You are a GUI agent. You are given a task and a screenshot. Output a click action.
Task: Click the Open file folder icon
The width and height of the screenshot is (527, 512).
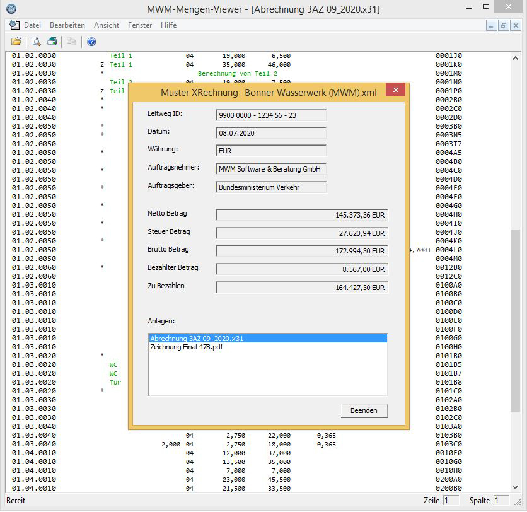pyautogui.click(x=16, y=42)
